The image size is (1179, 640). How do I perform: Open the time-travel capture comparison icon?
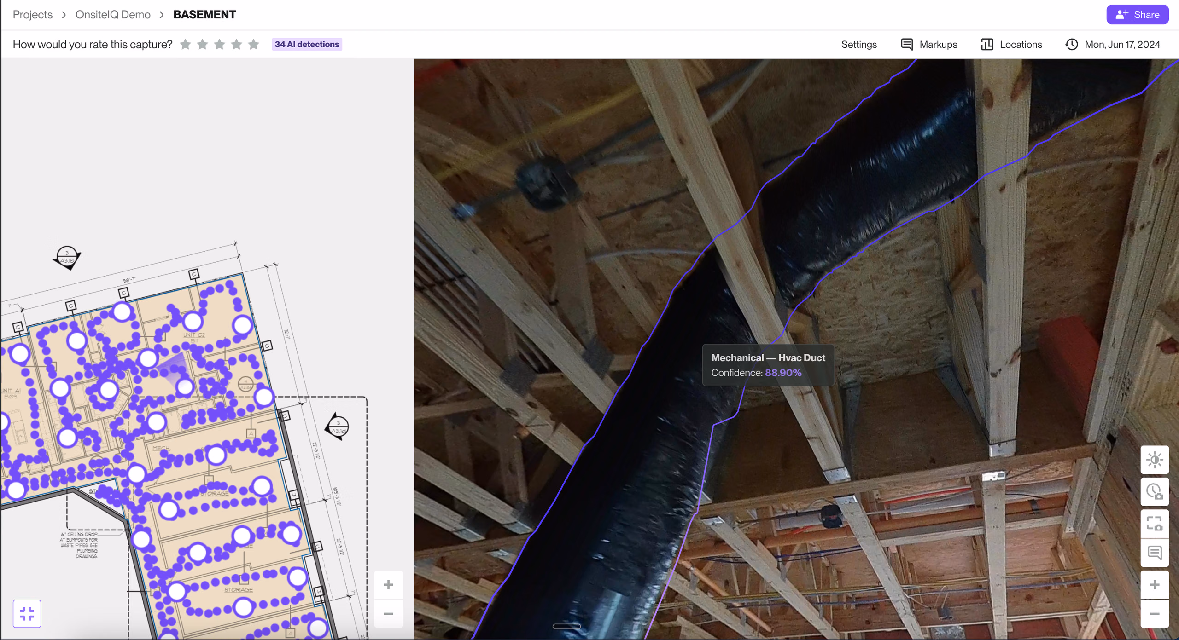click(1155, 491)
